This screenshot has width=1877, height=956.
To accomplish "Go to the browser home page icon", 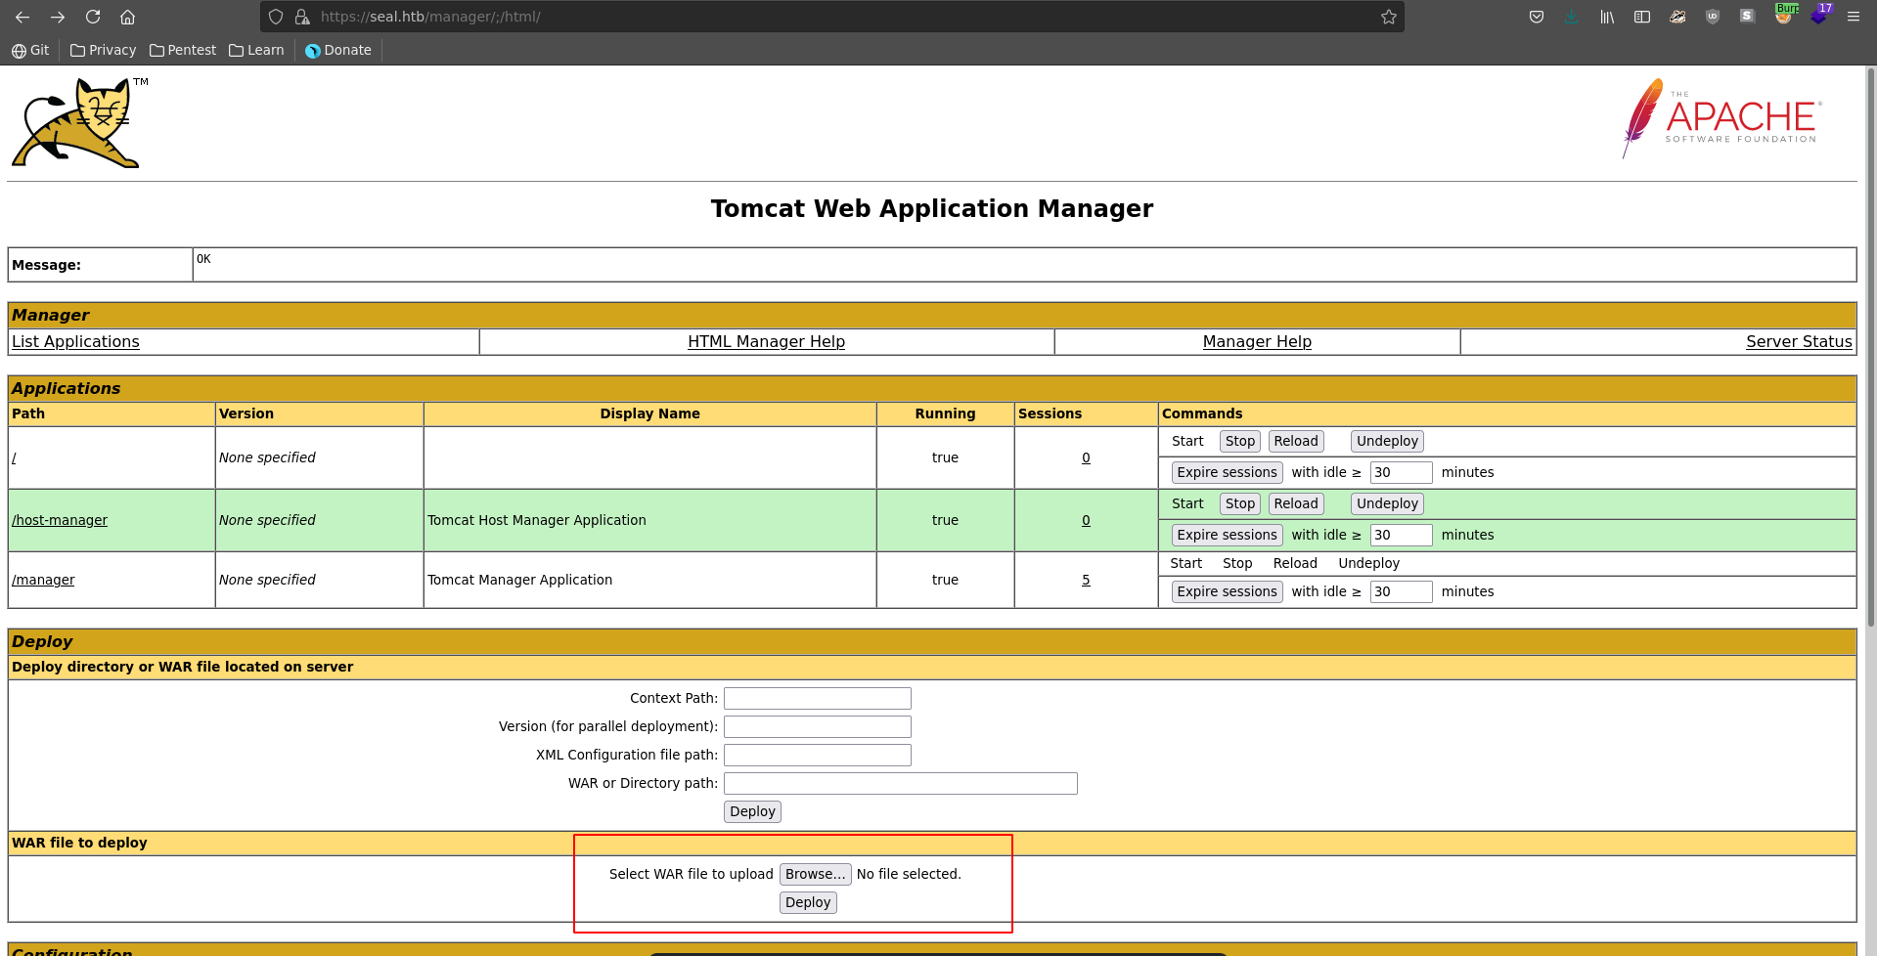I will click(x=127, y=17).
